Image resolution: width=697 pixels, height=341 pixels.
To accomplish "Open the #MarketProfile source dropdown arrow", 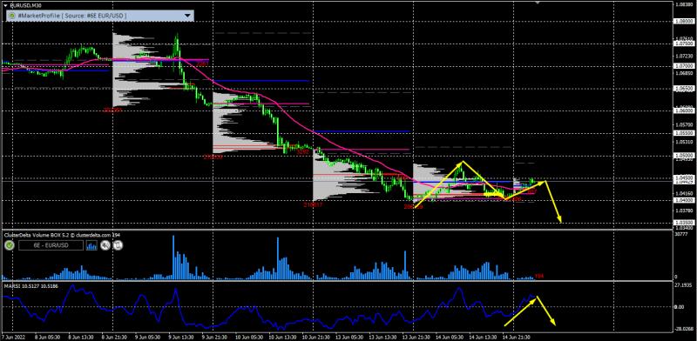I will pos(188,16).
